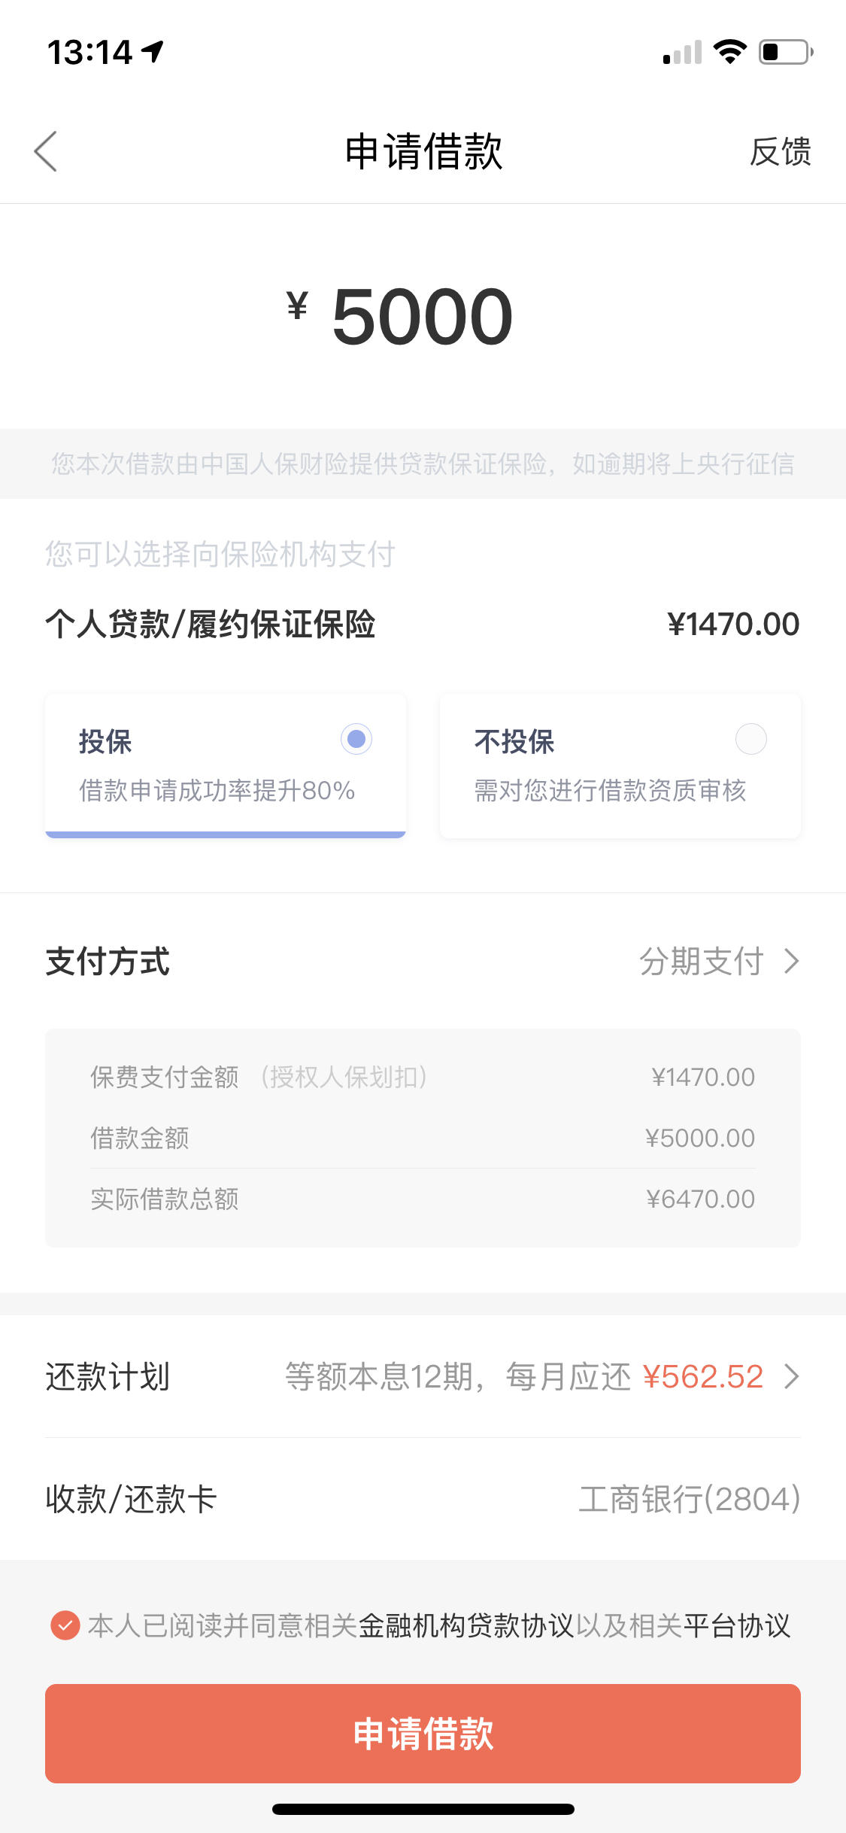Tap the battery status icon

pyautogui.click(x=786, y=52)
